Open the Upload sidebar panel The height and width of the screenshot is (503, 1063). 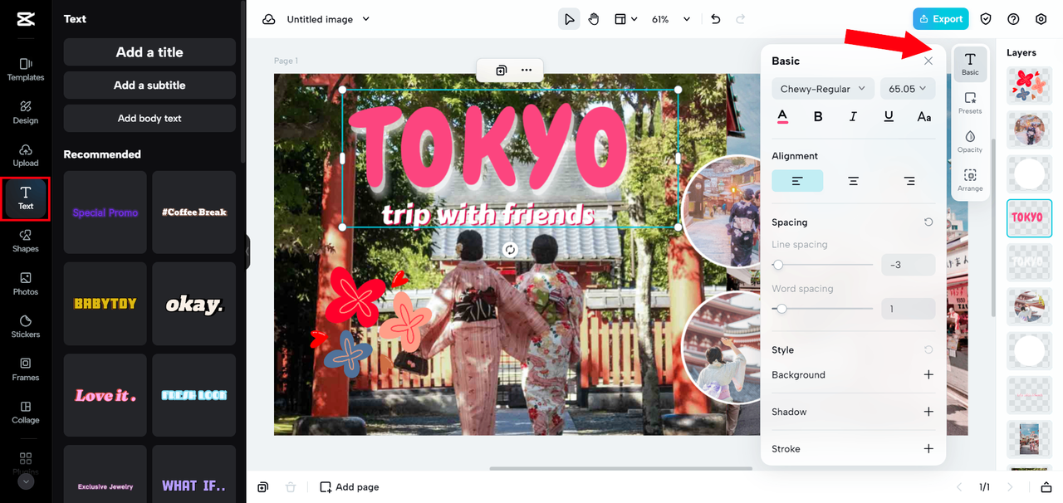26,156
